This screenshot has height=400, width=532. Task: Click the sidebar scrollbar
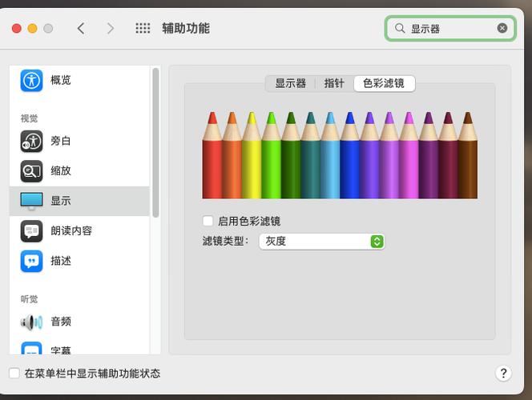(155, 142)
